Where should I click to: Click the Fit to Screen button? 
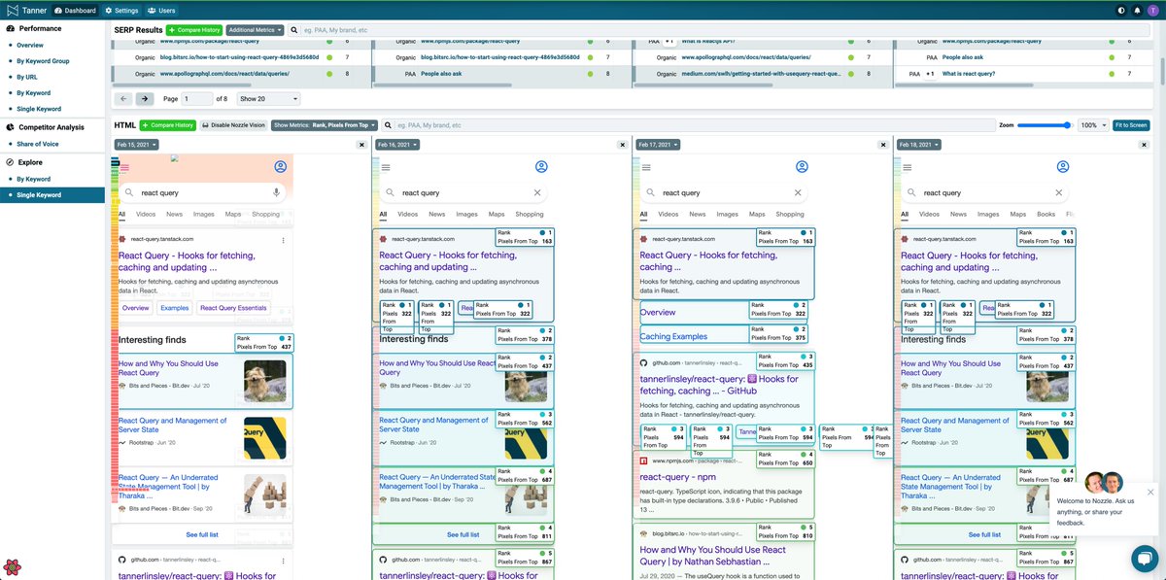coord(1130,125)
